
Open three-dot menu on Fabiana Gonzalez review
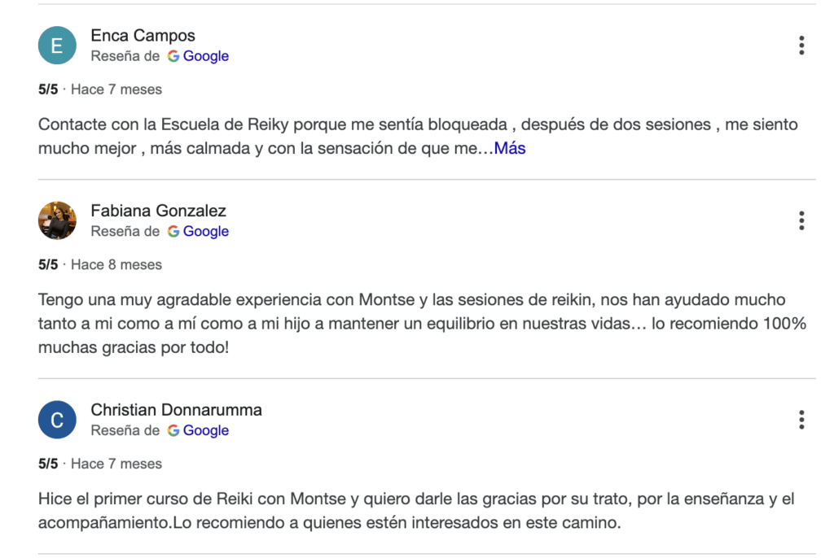pyautogui.click(x=801, y=220)
